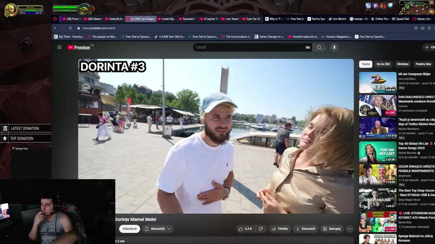Select the Similare filter chip
This screenshot has width=435, height=244.
pyautogui.click(x=403, y=64)
